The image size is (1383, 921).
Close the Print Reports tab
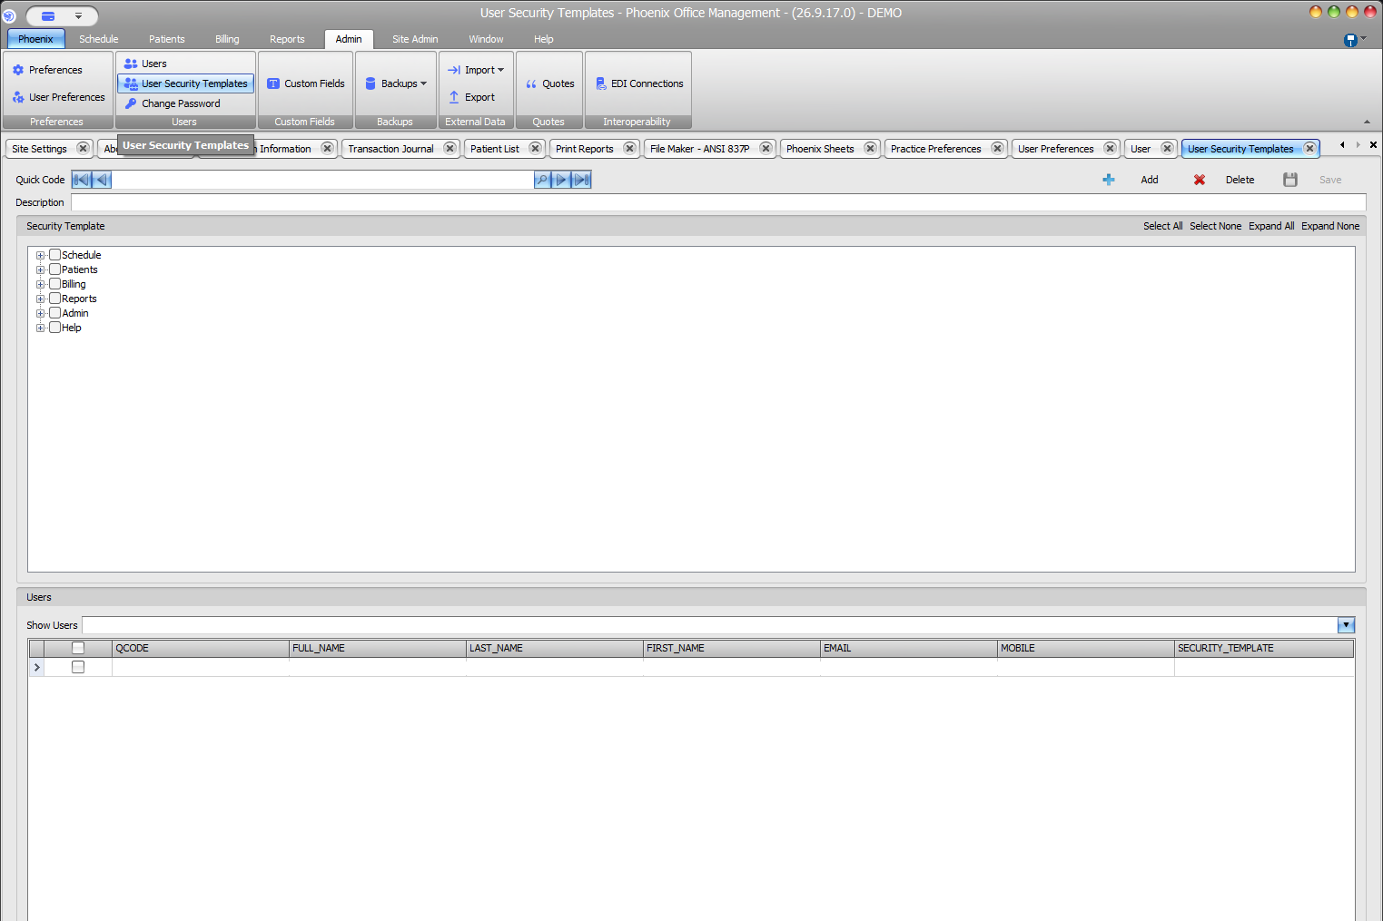[629, 148]
